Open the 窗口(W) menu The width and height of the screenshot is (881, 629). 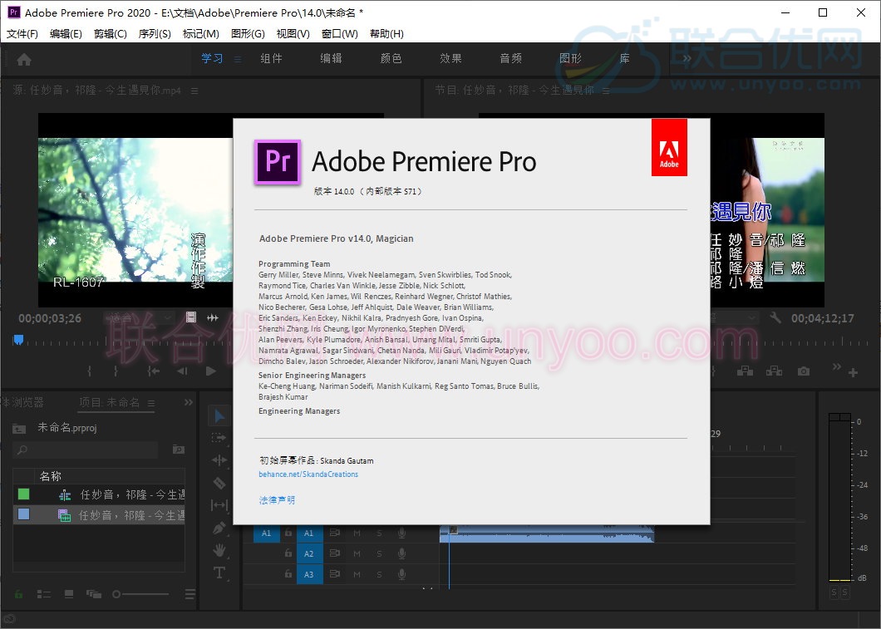339,34
